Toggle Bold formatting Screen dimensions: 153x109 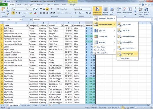click(x=13, y=13)
